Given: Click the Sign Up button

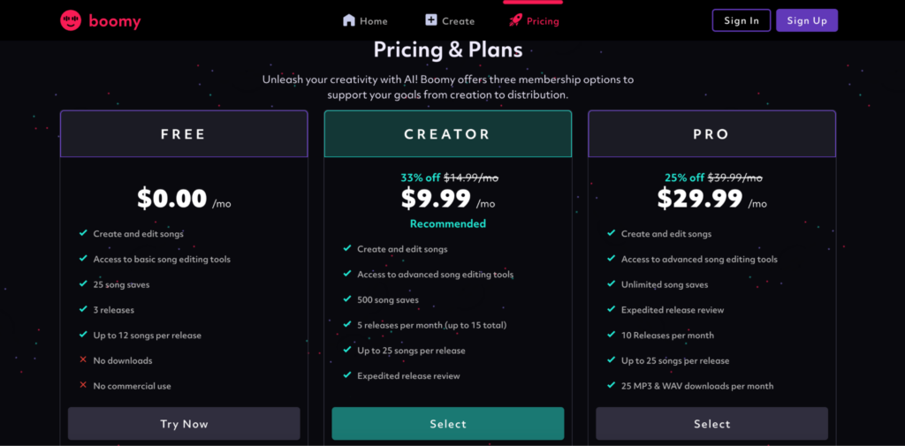Looking at the screenshot, I should click(807, 20).
